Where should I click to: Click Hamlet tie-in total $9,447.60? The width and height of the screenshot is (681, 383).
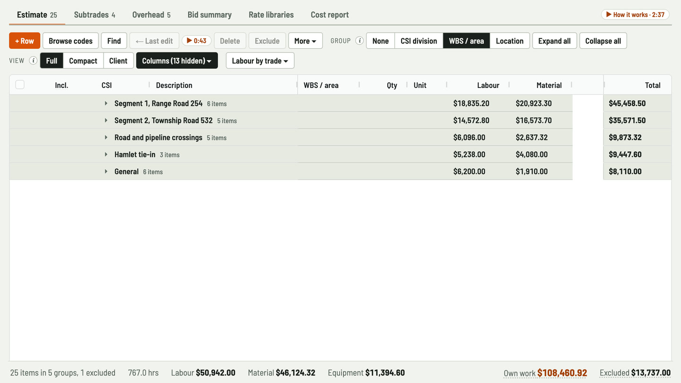click(625, 154)
